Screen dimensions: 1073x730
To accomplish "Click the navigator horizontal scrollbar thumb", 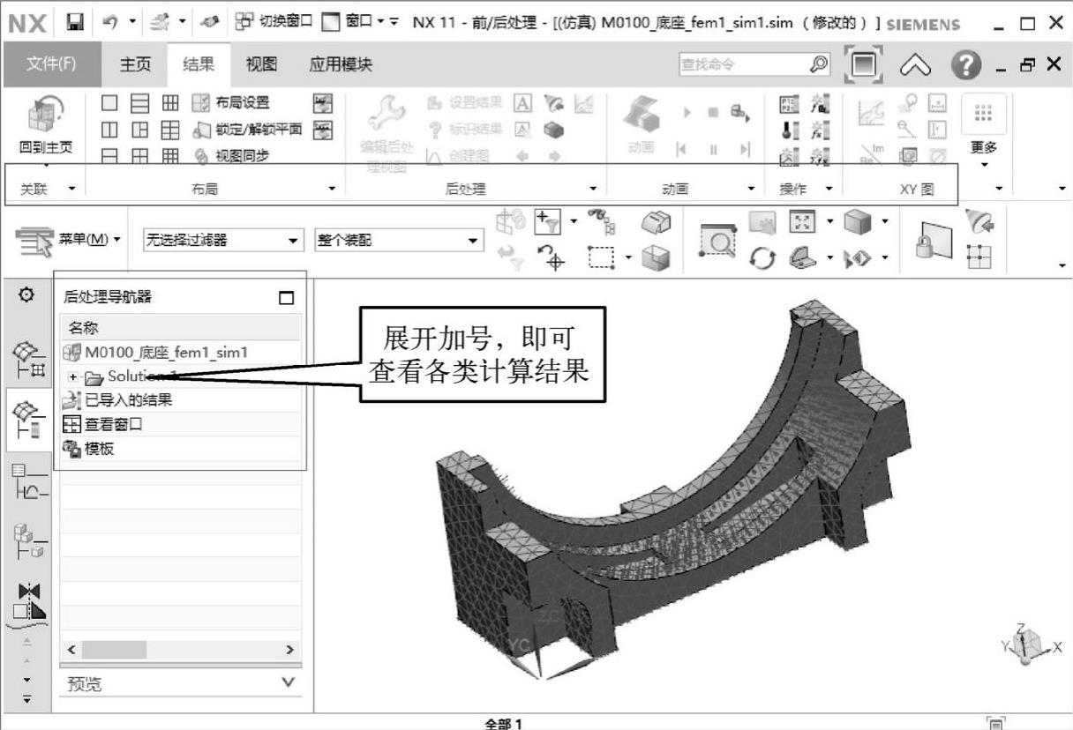I will pyautogui.click(x=115, y=650).
